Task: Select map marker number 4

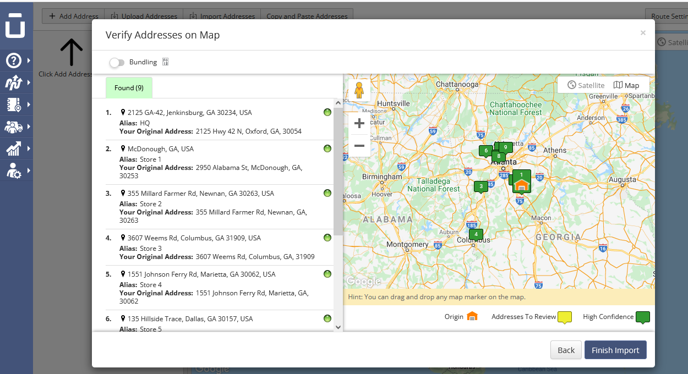Action: click(x=476, y=234)
